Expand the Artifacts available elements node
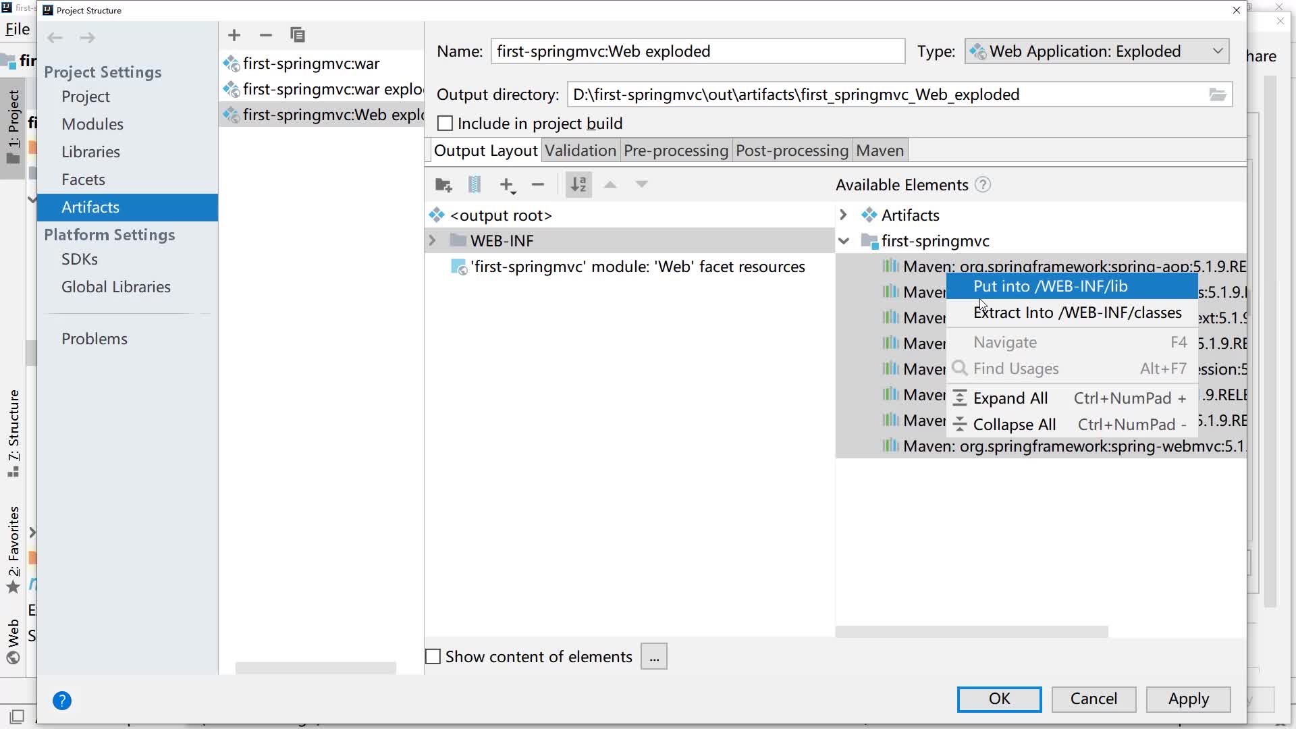Image resolution: width=1296 pixels, height=729 pixels. point(844,215)
